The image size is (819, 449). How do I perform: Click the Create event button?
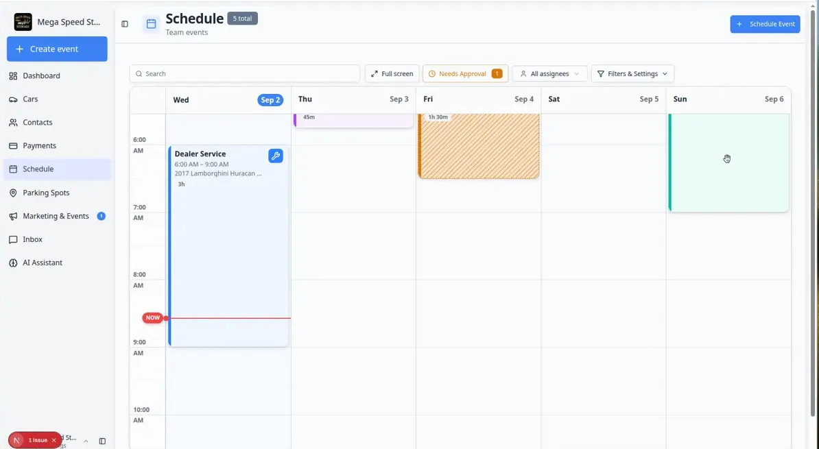57,49
